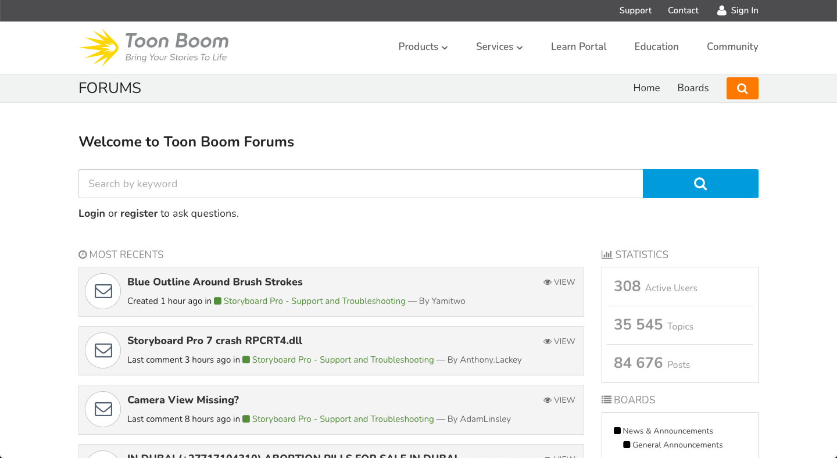Go to forum Home
837x458 pixels.
[x=646, y=88]
